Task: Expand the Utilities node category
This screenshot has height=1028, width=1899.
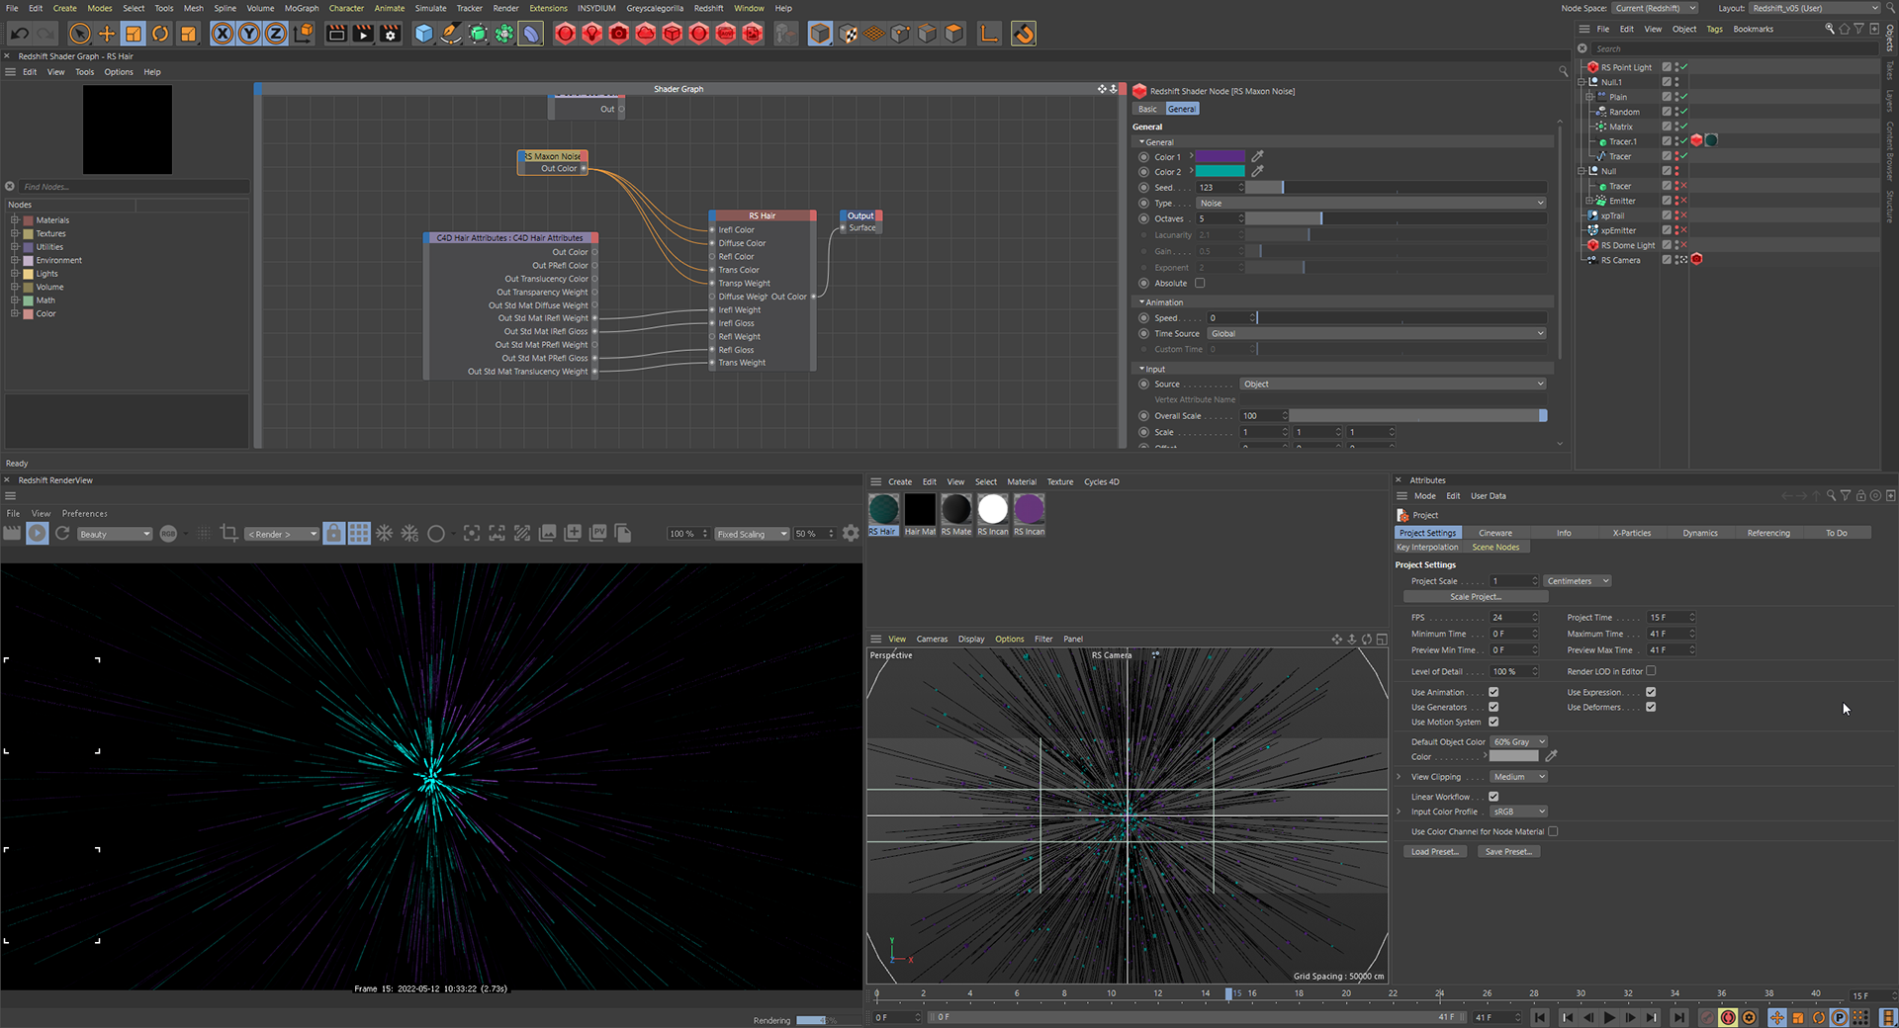Action: [x=15, y=247]
